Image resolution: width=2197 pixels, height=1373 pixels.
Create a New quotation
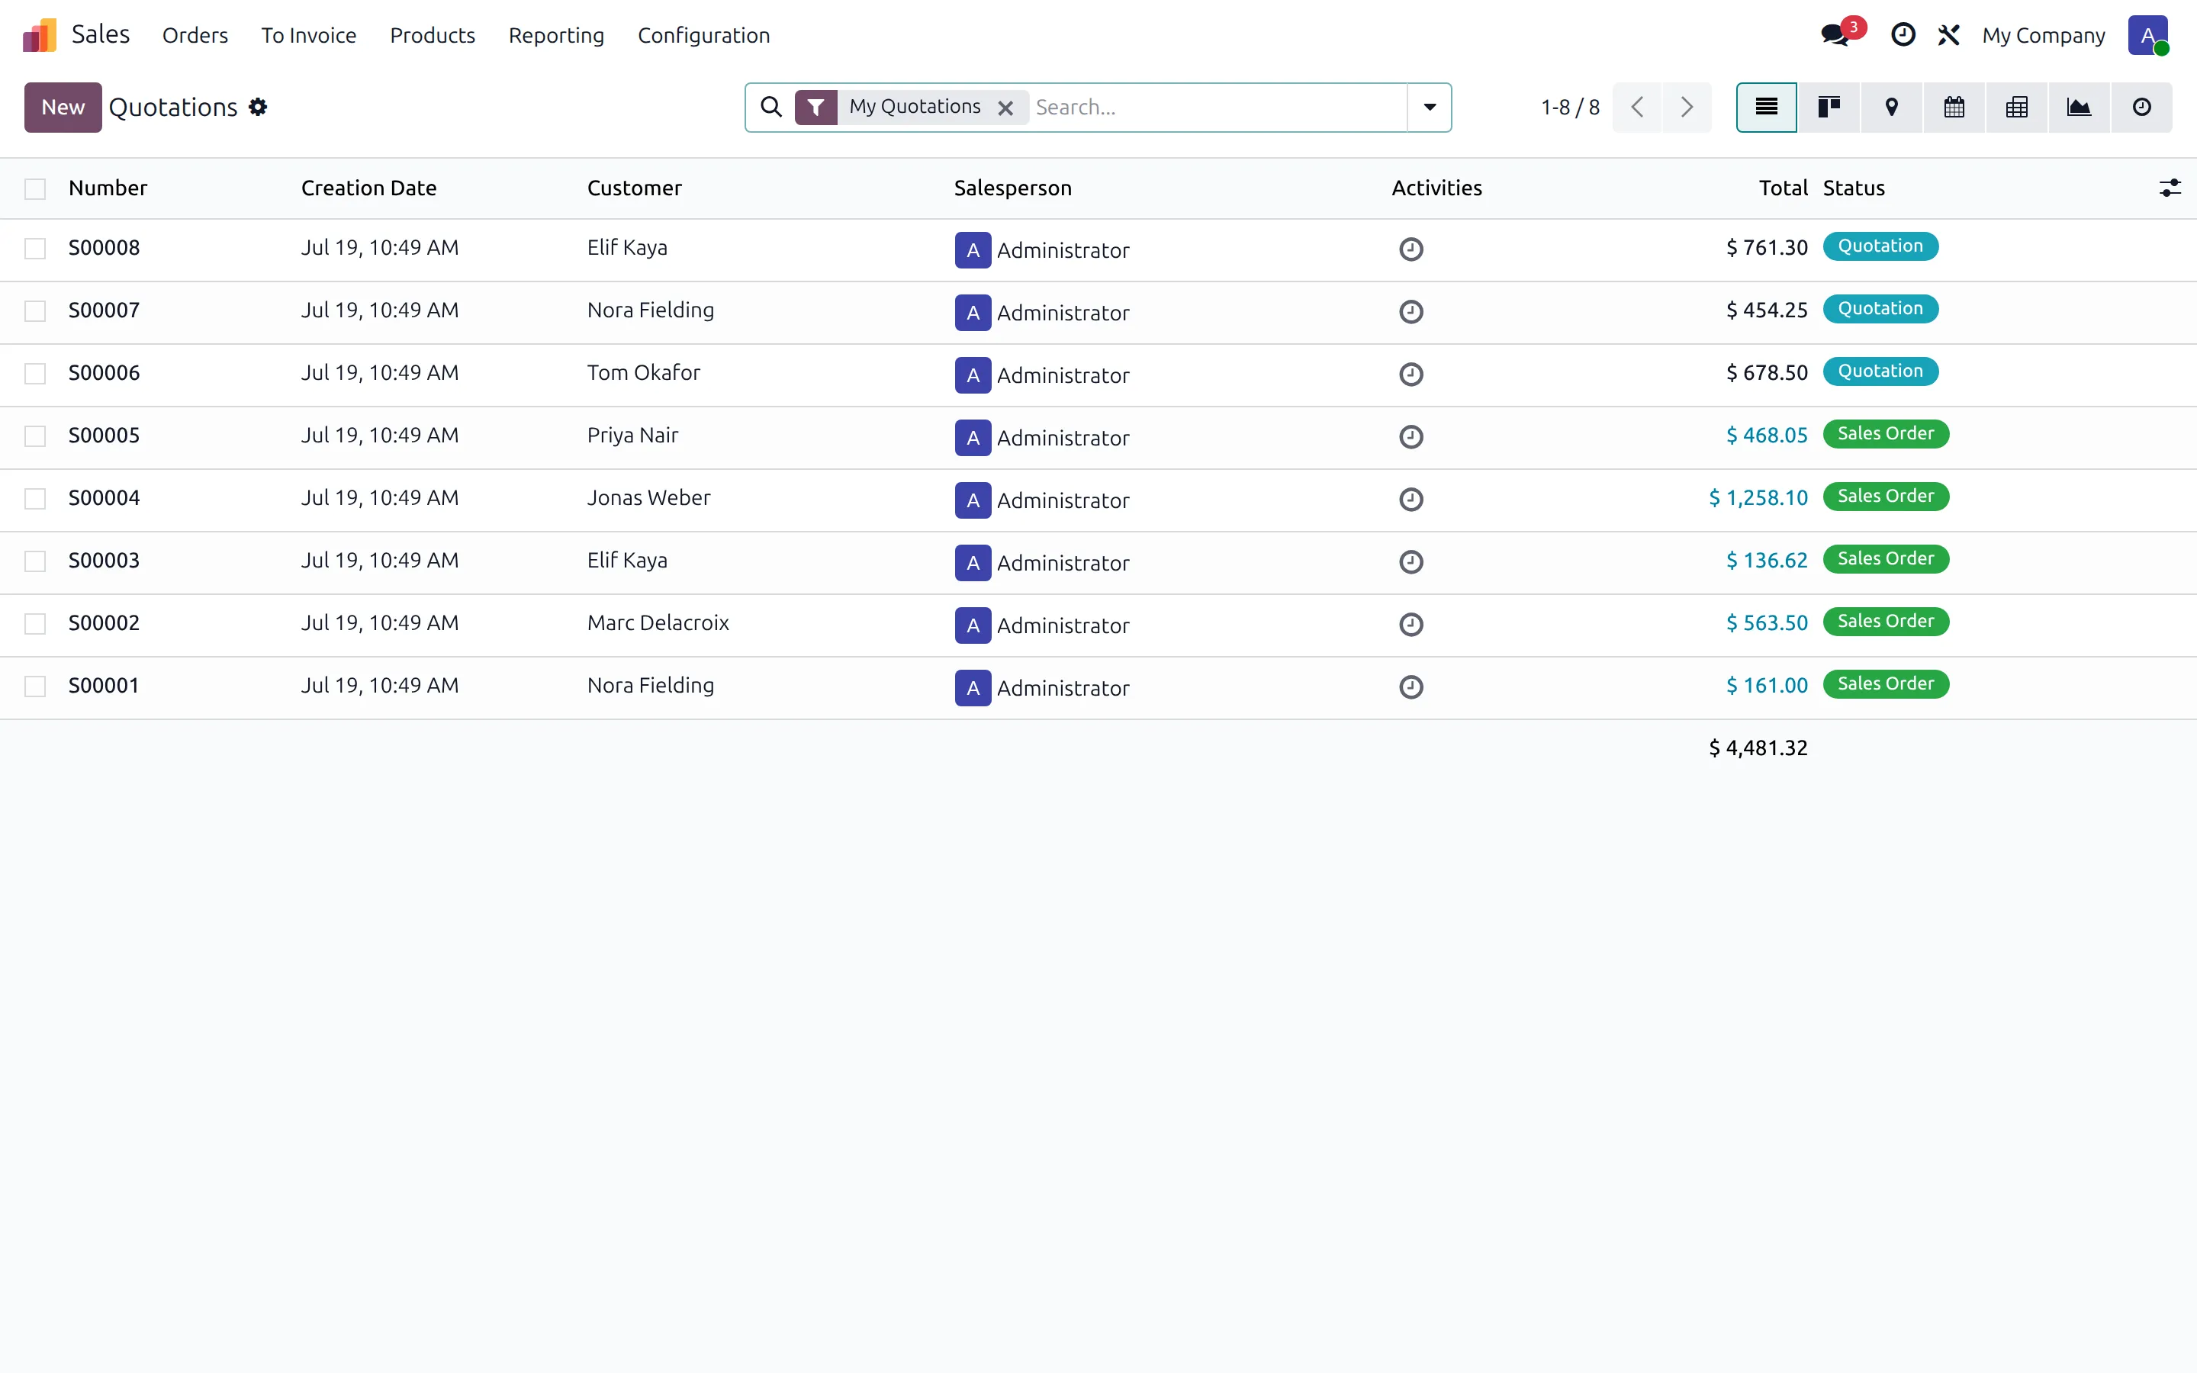(63, 107)
